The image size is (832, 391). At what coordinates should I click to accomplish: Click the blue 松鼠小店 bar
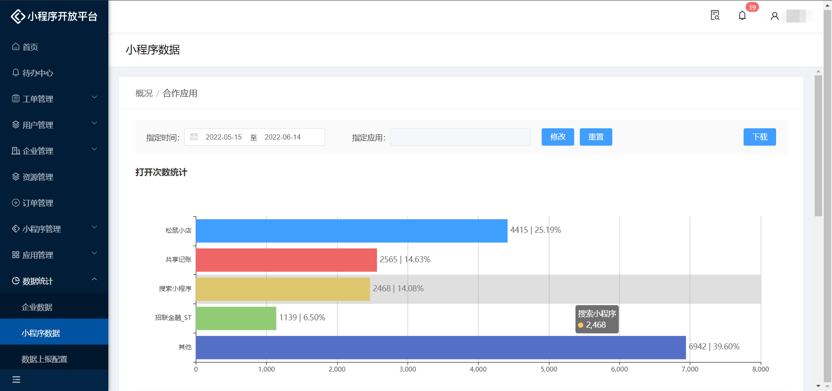[x=351, y=231]
